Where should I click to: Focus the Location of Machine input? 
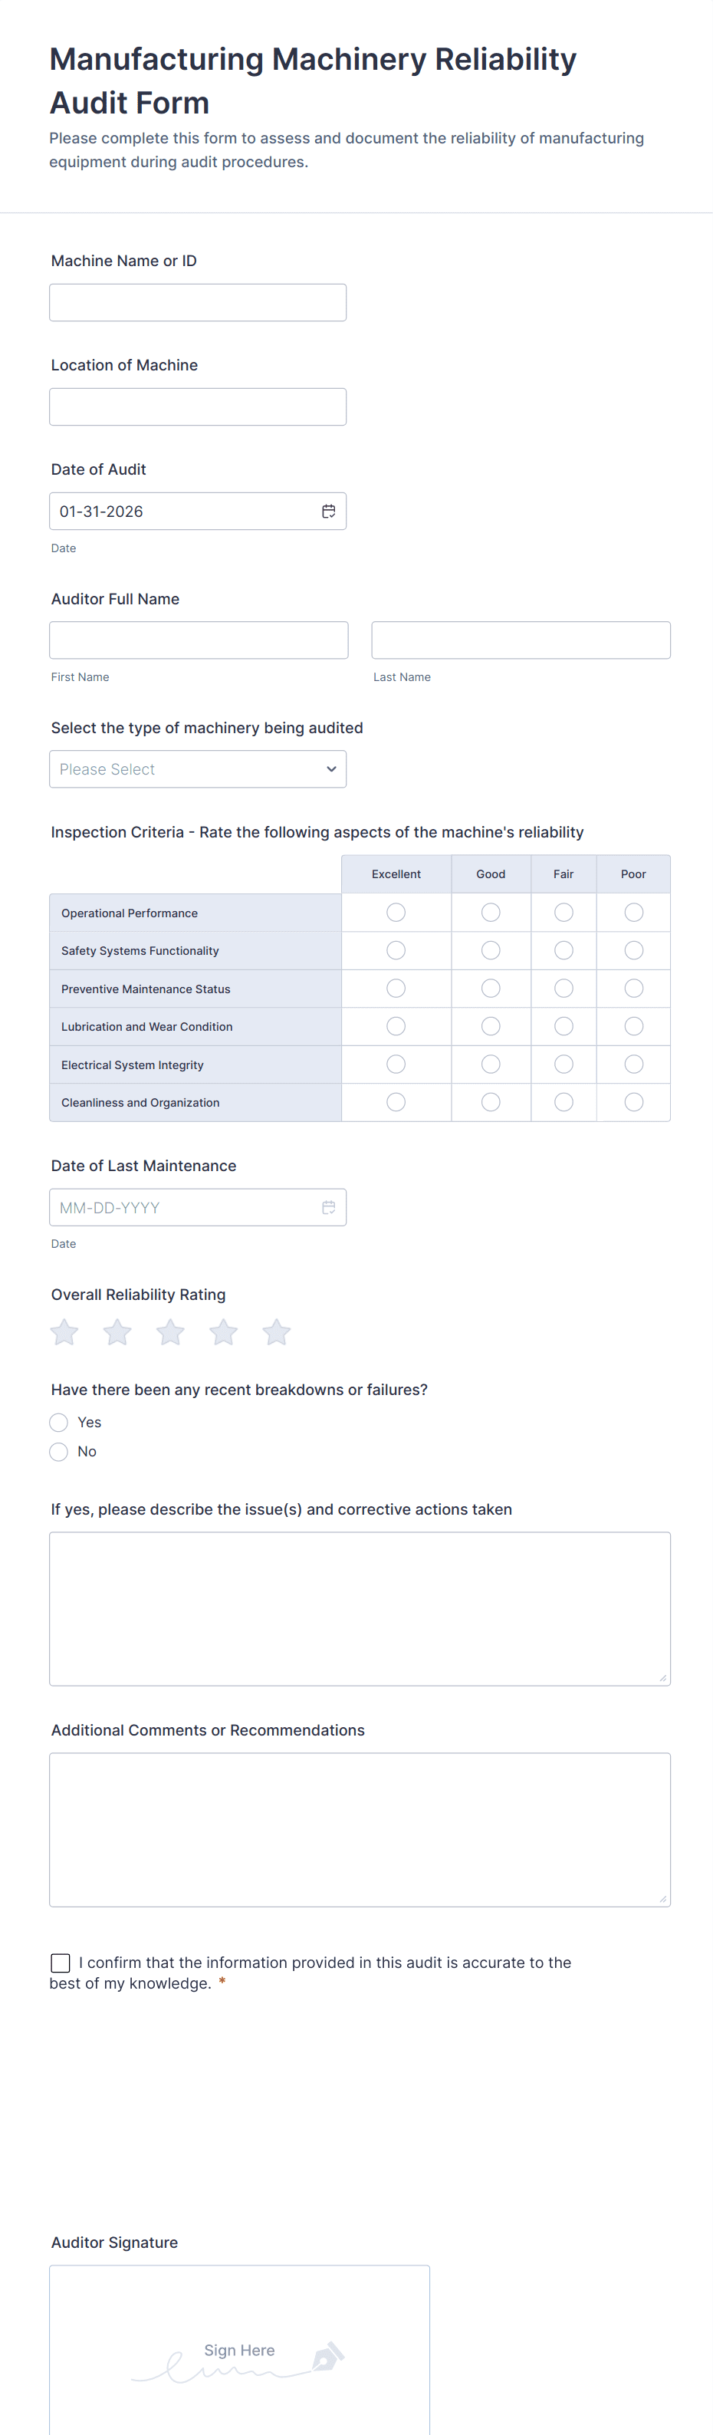click(x=197, y=406)
